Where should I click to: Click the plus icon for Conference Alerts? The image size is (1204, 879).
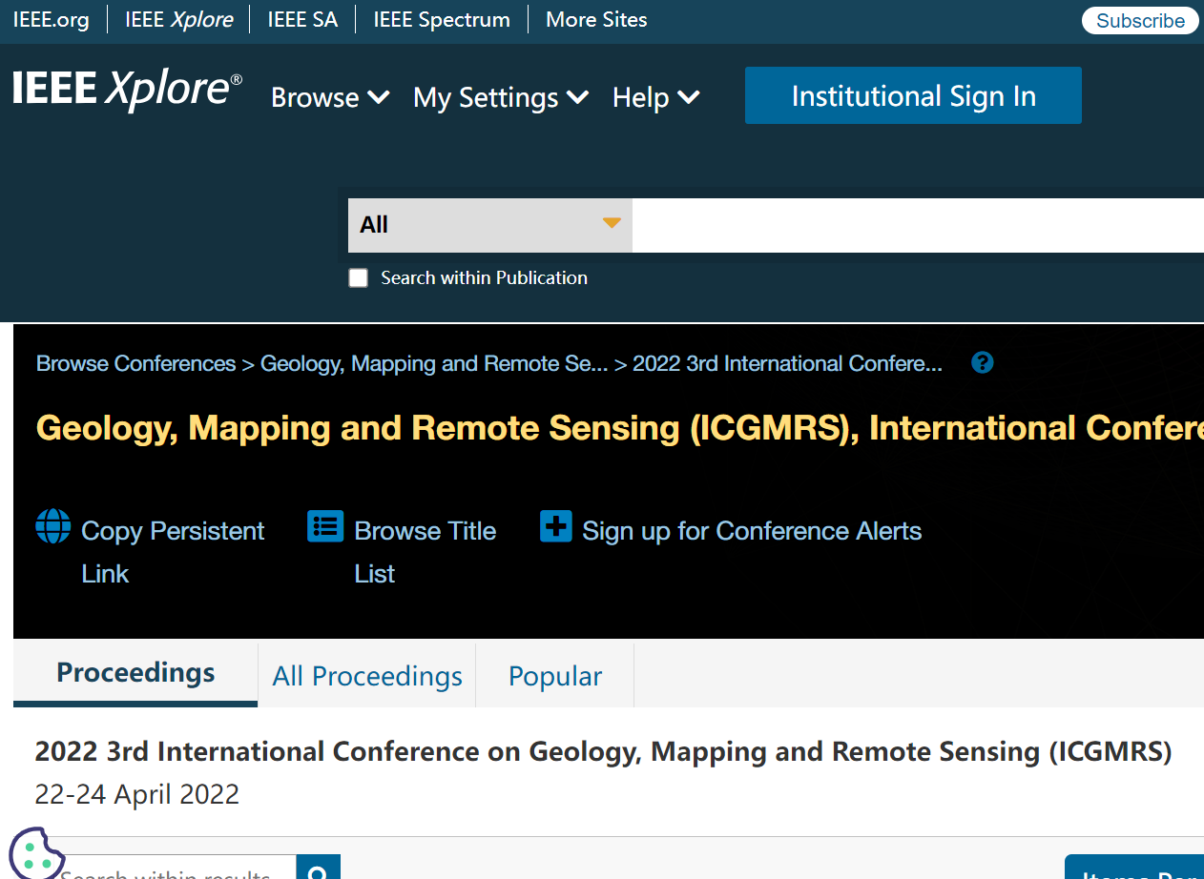[x=555, y=526]
